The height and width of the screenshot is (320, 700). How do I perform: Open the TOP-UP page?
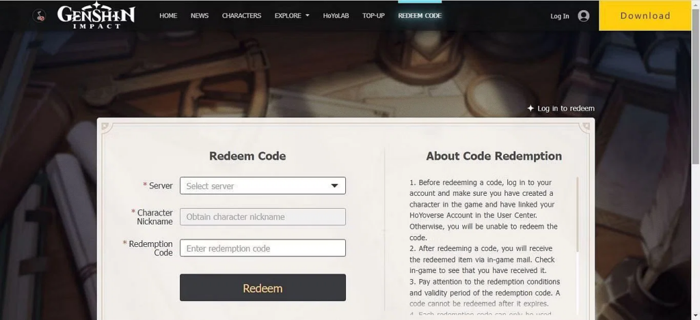(373, 16)
